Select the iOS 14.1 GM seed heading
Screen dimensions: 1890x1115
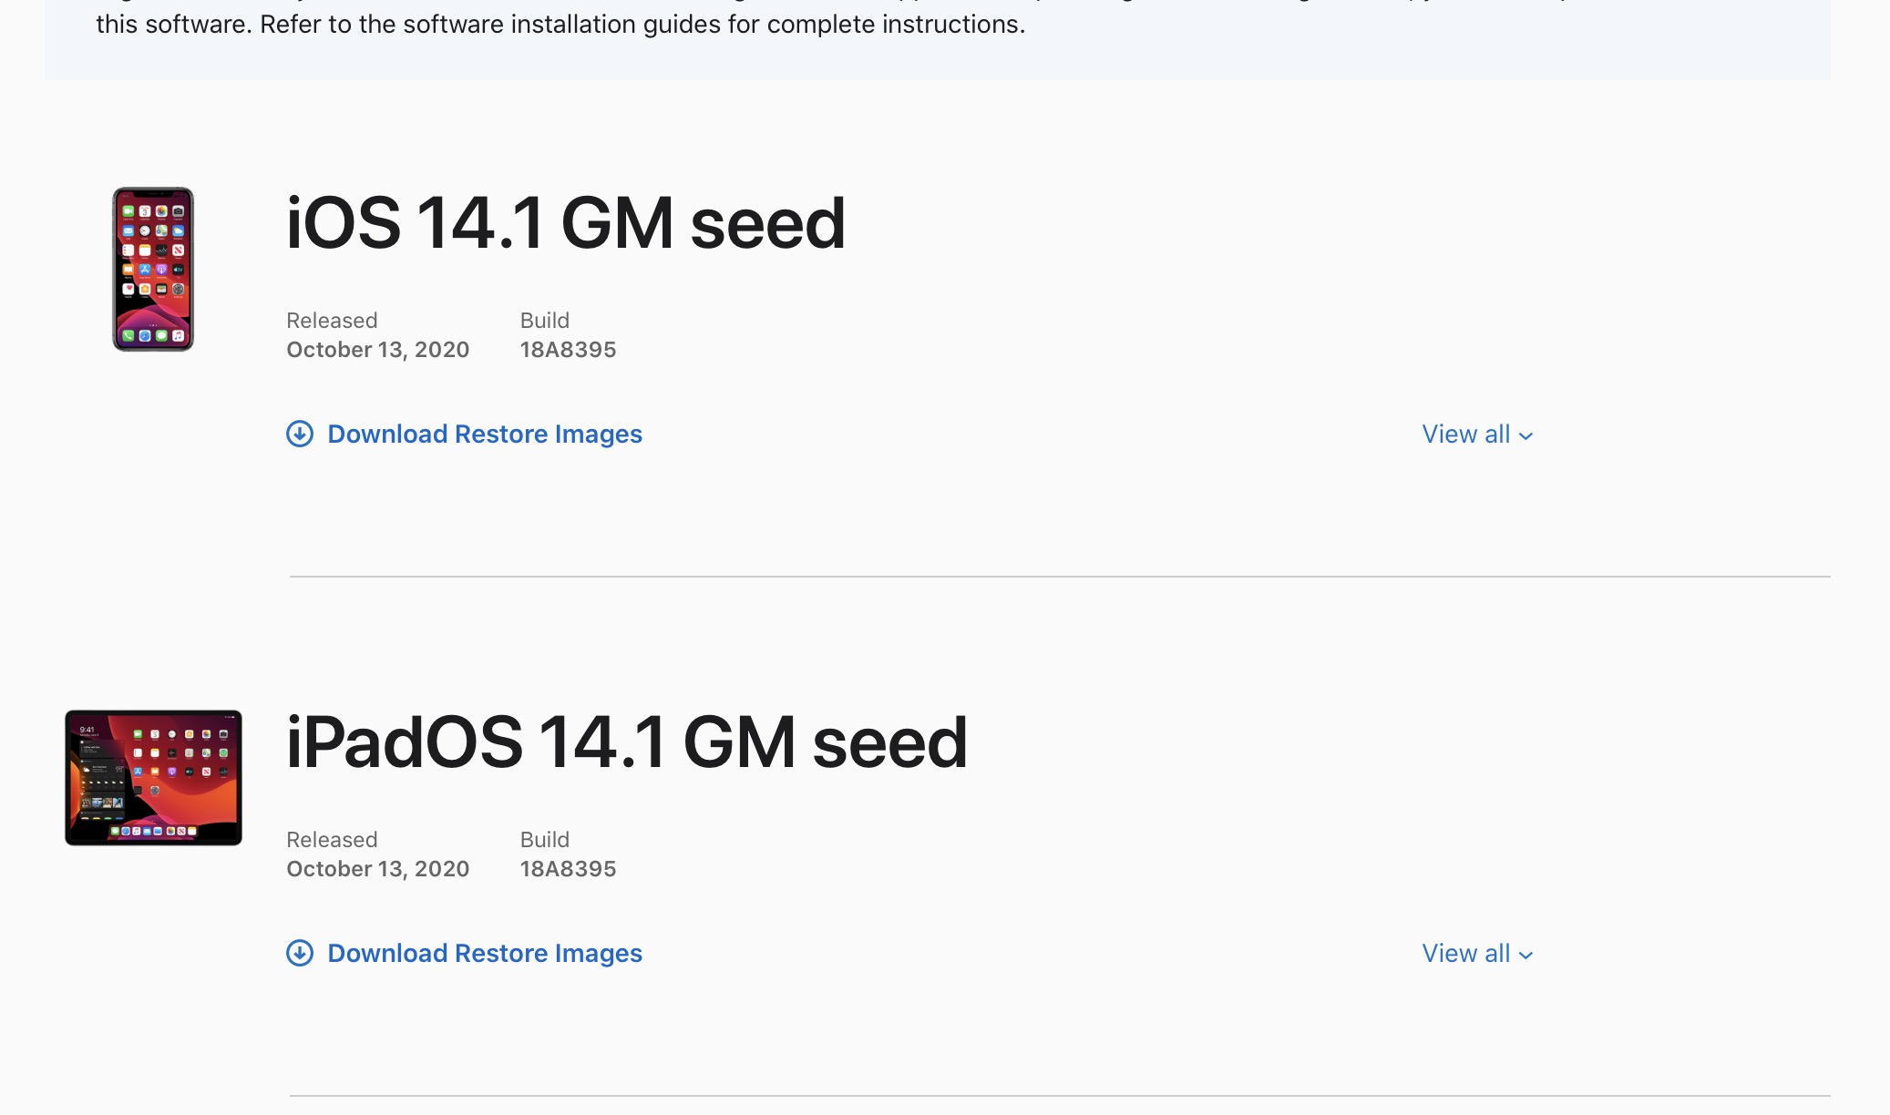tap(566, 223)
